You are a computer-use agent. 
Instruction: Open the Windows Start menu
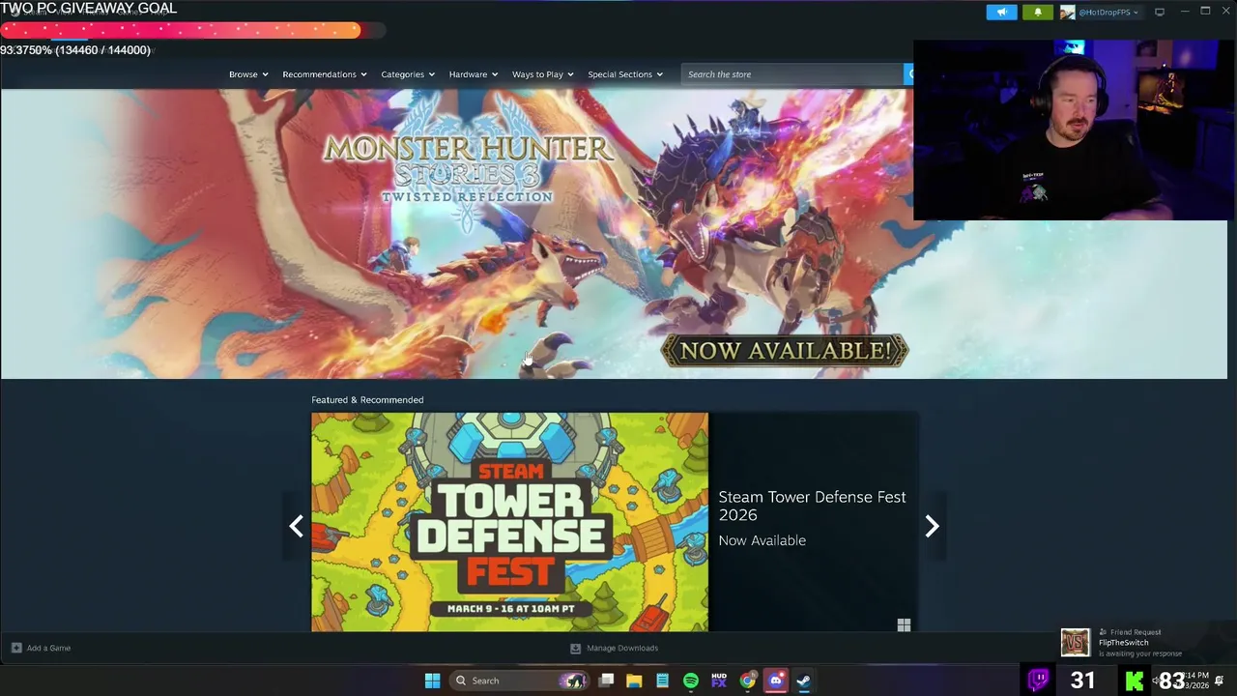[x=432, y=681]
